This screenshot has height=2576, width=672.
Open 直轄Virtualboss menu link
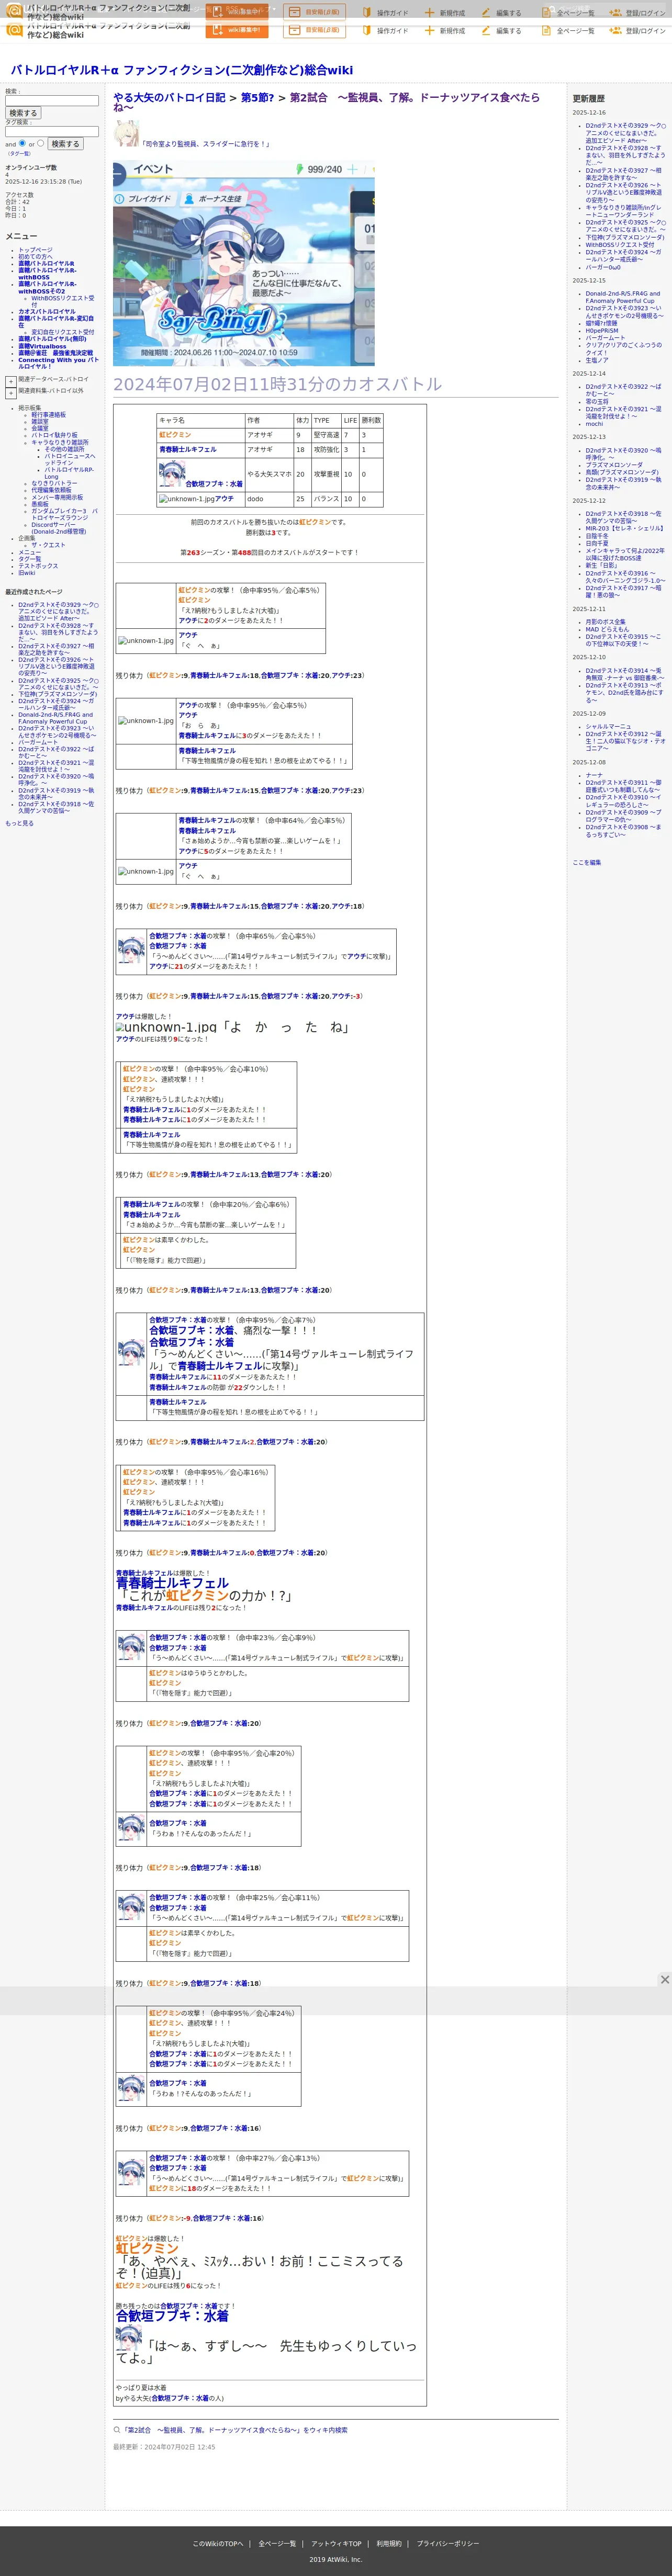coord(42,346)
